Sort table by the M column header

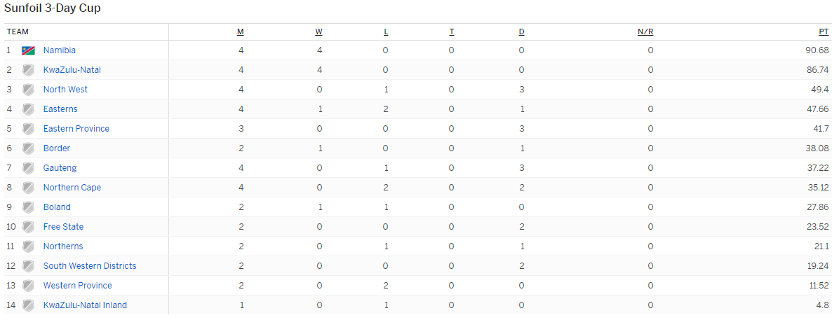241,32
